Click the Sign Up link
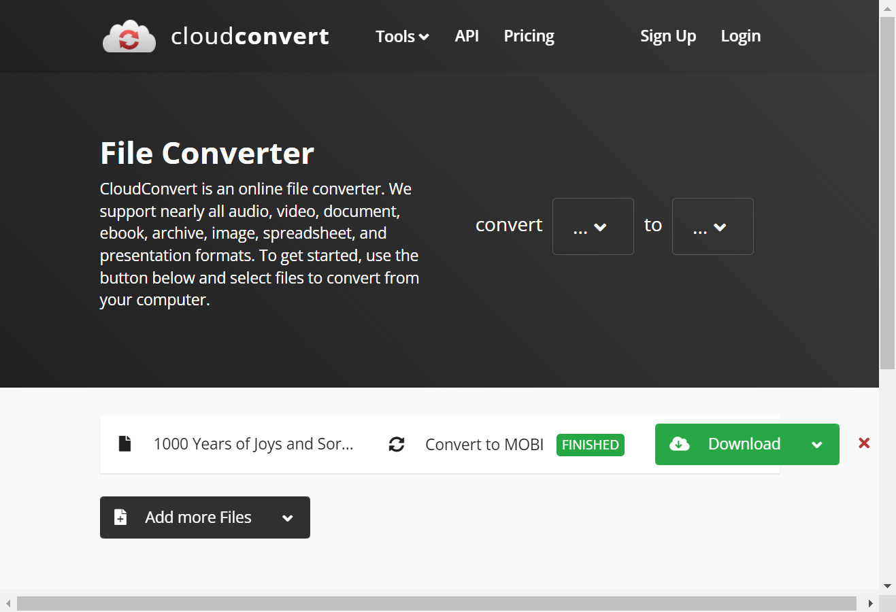The image size is (896, 612). coord(668,36)
